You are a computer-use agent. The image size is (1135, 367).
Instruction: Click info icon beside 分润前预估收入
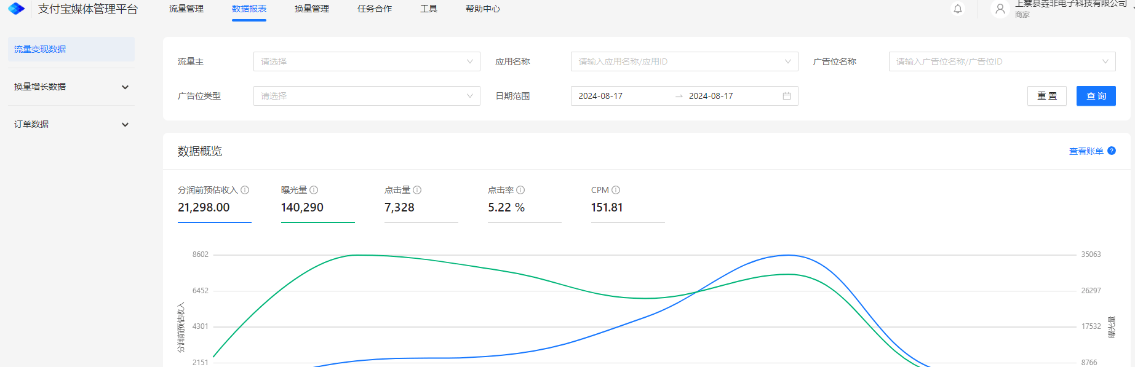point(245,190)
